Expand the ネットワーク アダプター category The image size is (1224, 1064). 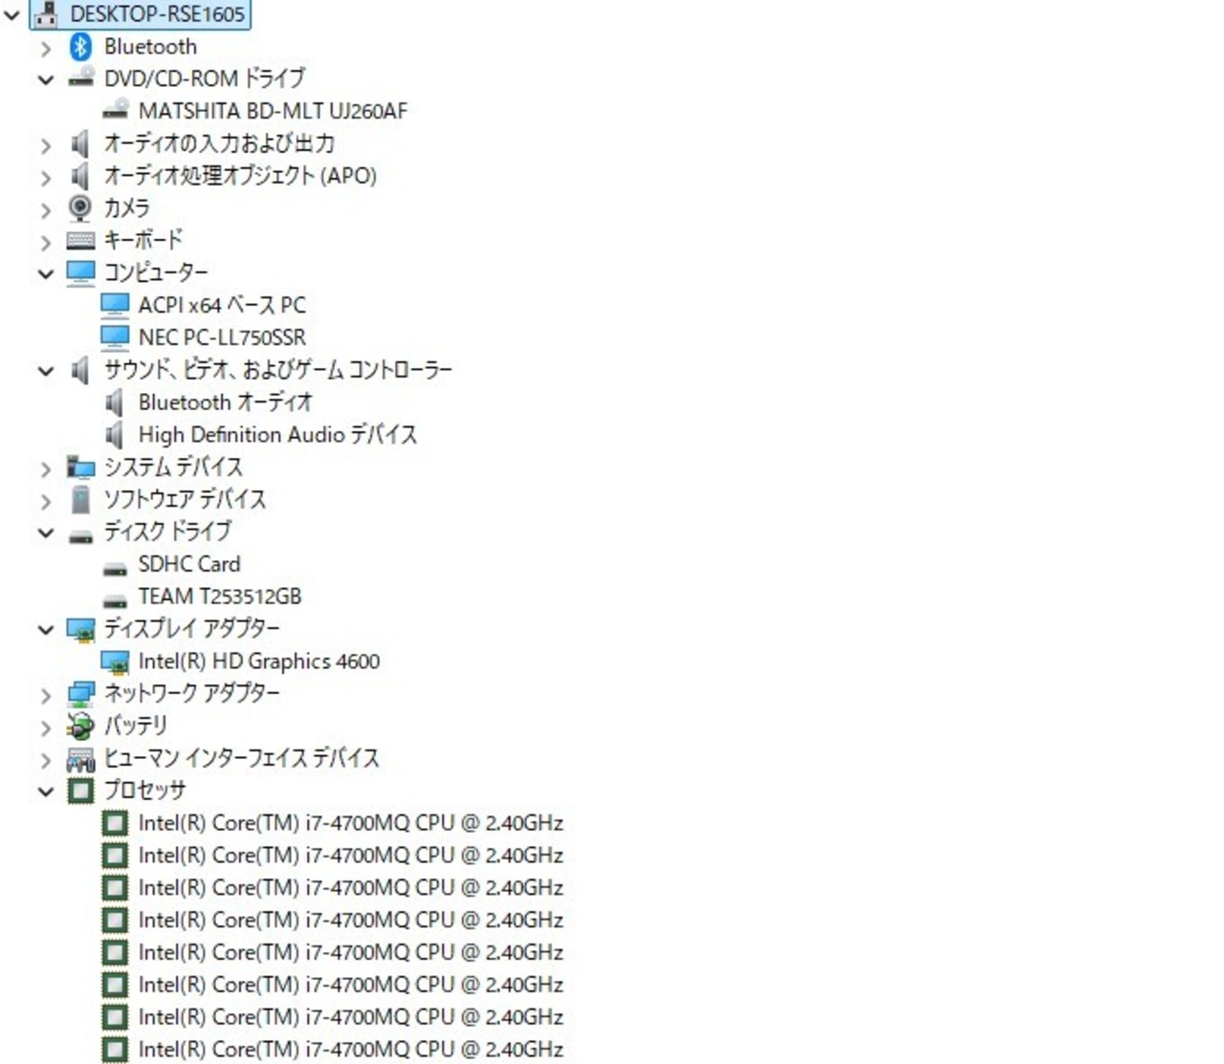click(46, 696)
